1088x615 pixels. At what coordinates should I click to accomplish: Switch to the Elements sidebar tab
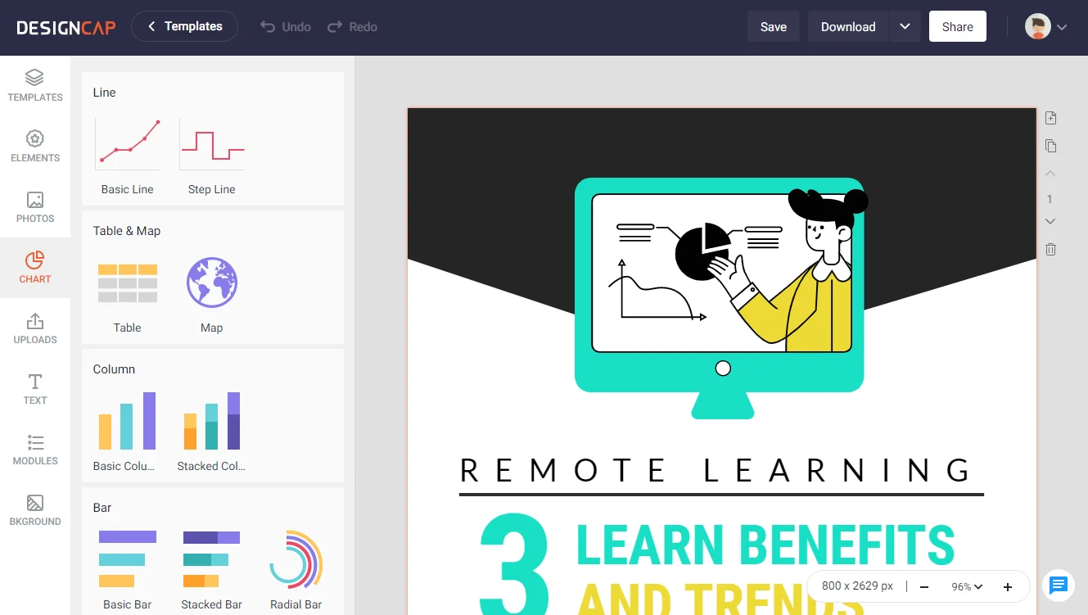35,146
